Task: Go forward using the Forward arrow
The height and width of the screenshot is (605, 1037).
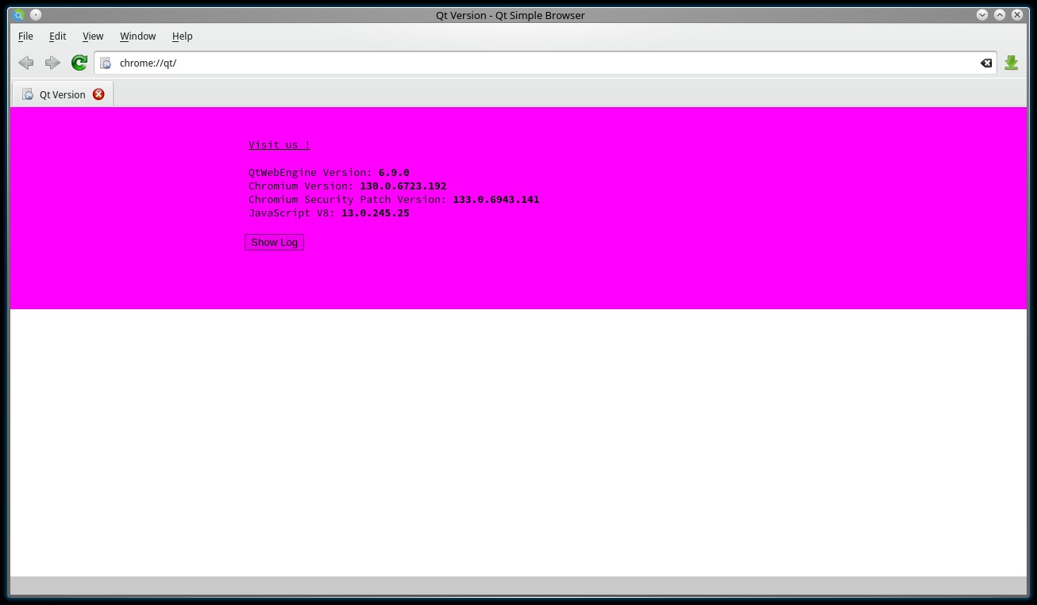Action: coord(52,63)
